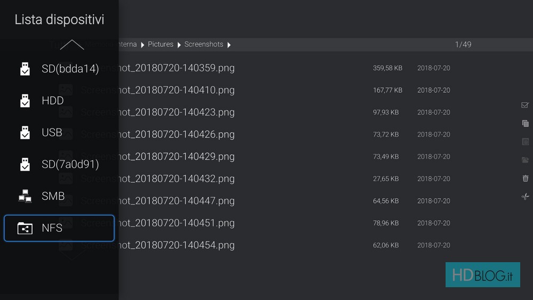Click the move-to-folder icon
The image size is (533, 300).
coord(525,160)
